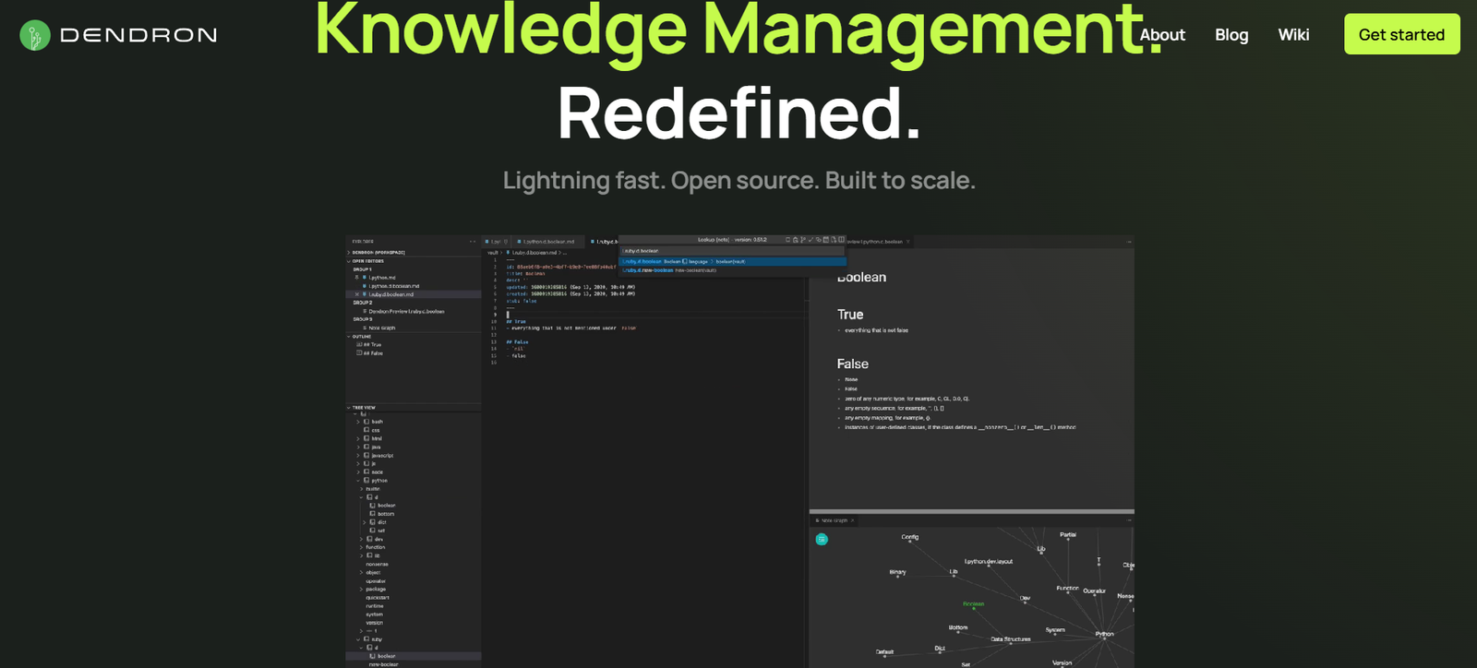Viewport: 1477px width, 668px height.
Task: Click the Data Structures graph node
Action: 1010,639
